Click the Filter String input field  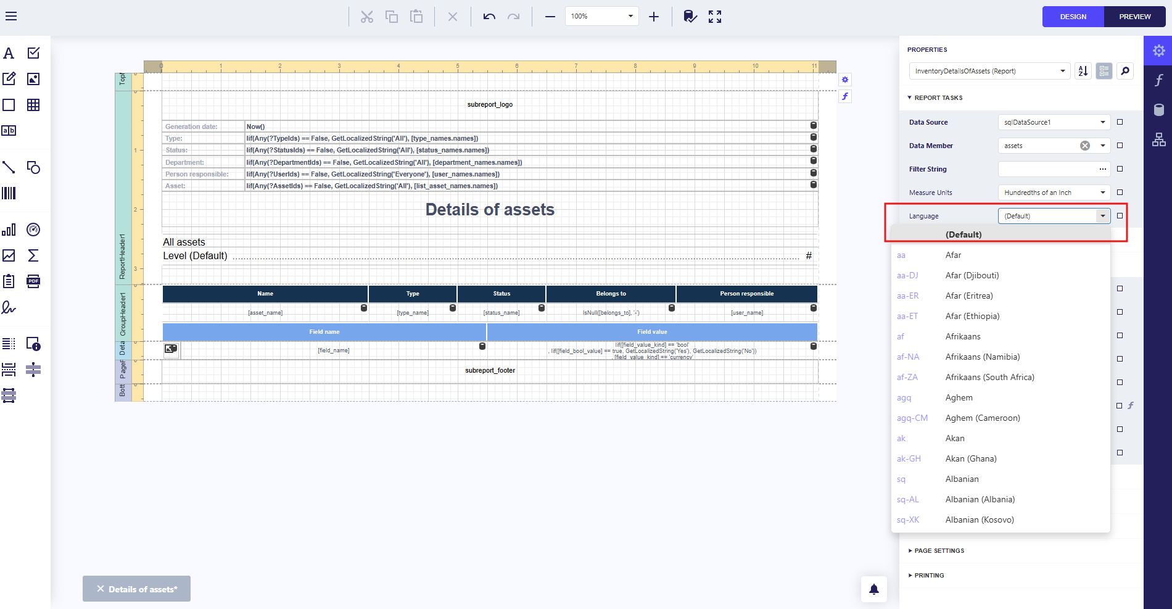pyautogui.click(x=1046, y=169)
